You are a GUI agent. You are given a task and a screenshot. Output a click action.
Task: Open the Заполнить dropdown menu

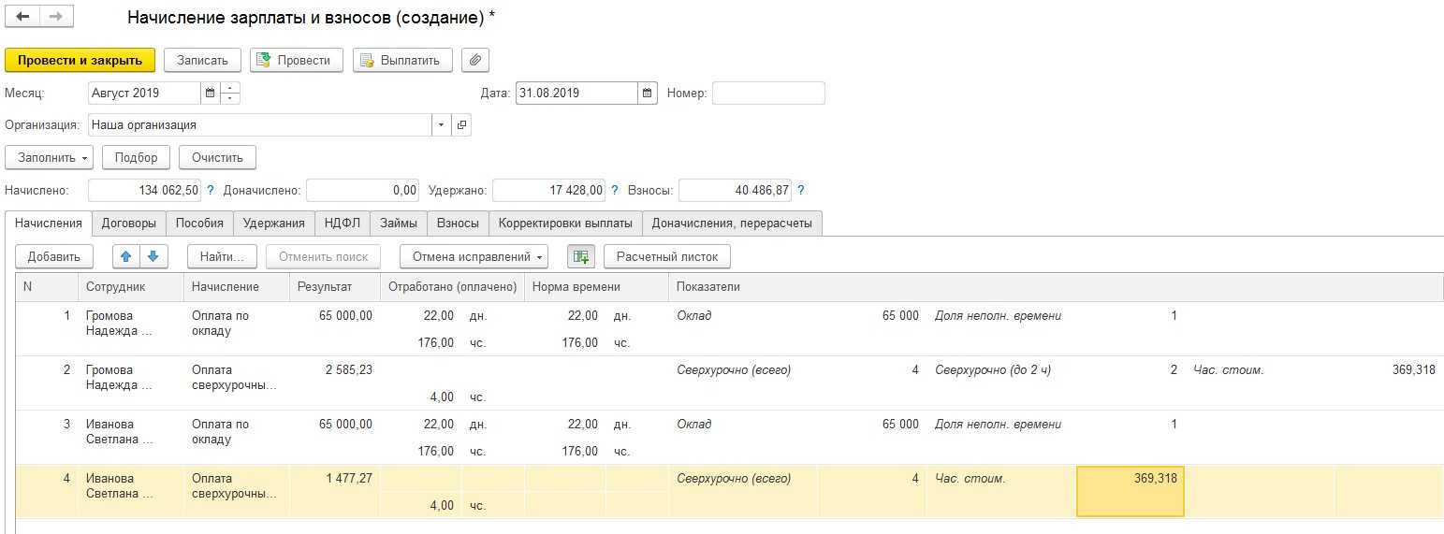point(50,157)
